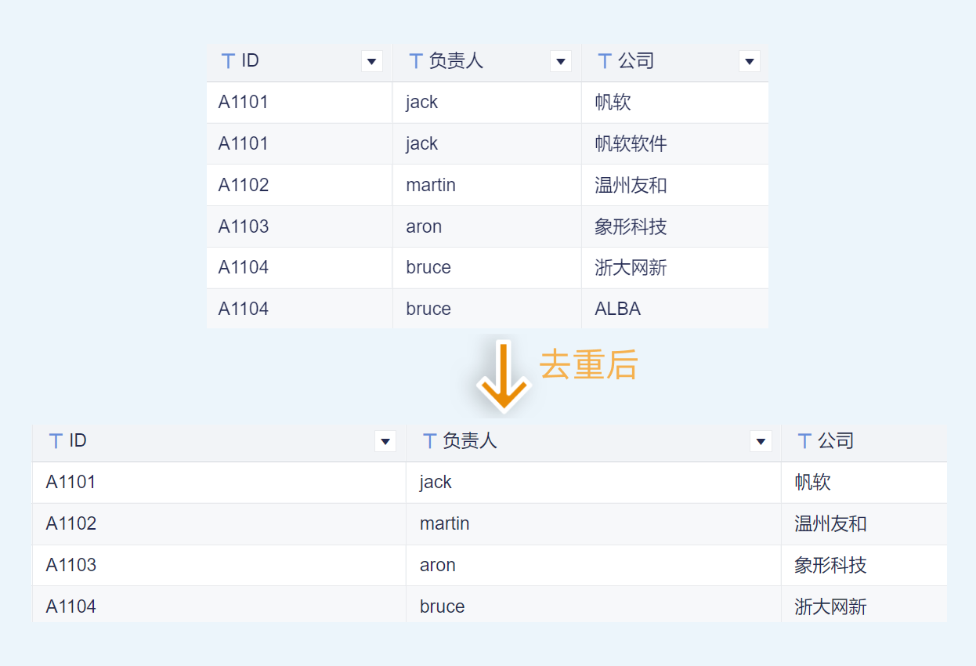Click the text-type icon beside ID in bottom table
The width and height of the screenshot is (976, 666).
click(x=56, y=441)
